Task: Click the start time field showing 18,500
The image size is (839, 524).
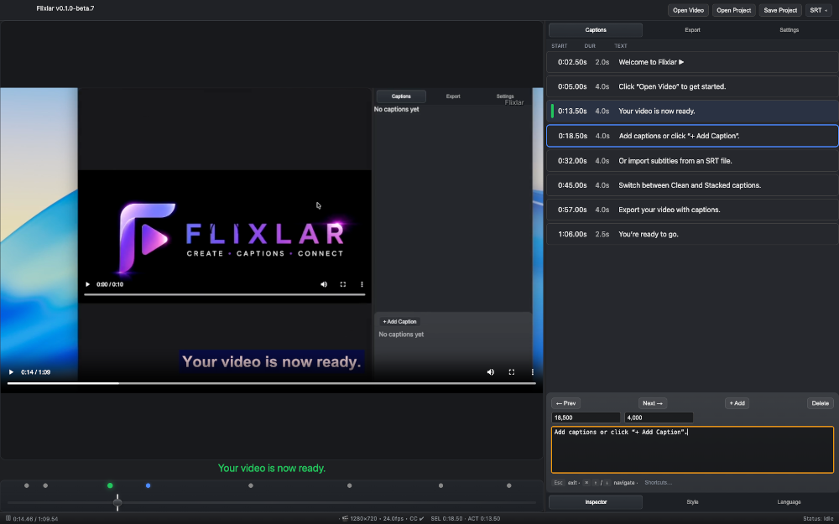Action: (586, 418)
